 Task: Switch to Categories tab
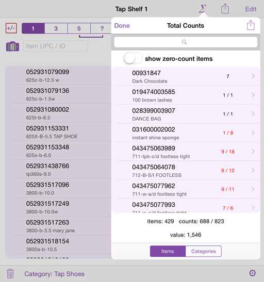click(x=203, y=251)
